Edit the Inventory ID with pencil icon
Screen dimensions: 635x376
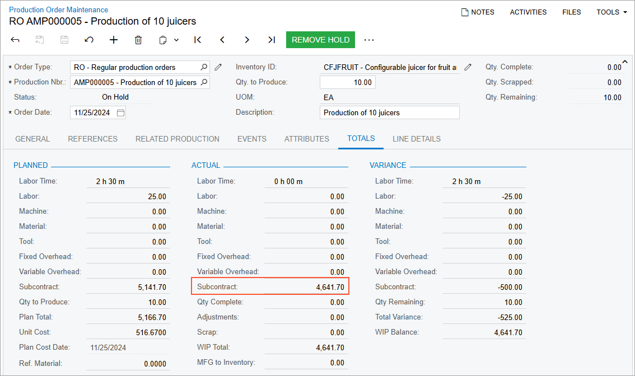(468, 67)
